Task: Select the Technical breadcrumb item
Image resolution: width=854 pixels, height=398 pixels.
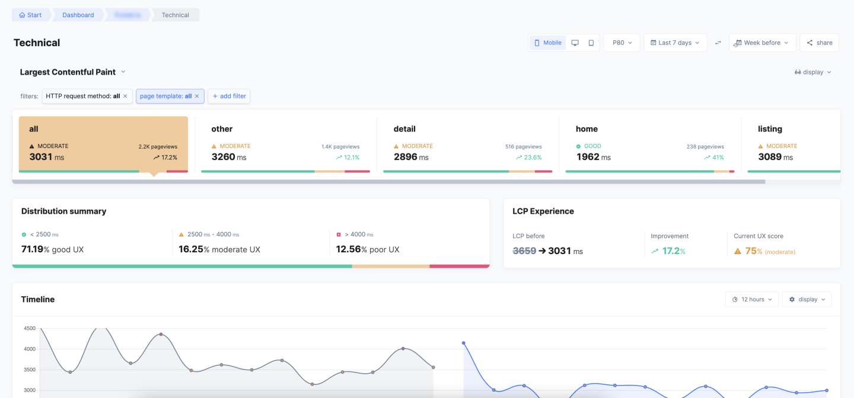Action: (174, 14)
